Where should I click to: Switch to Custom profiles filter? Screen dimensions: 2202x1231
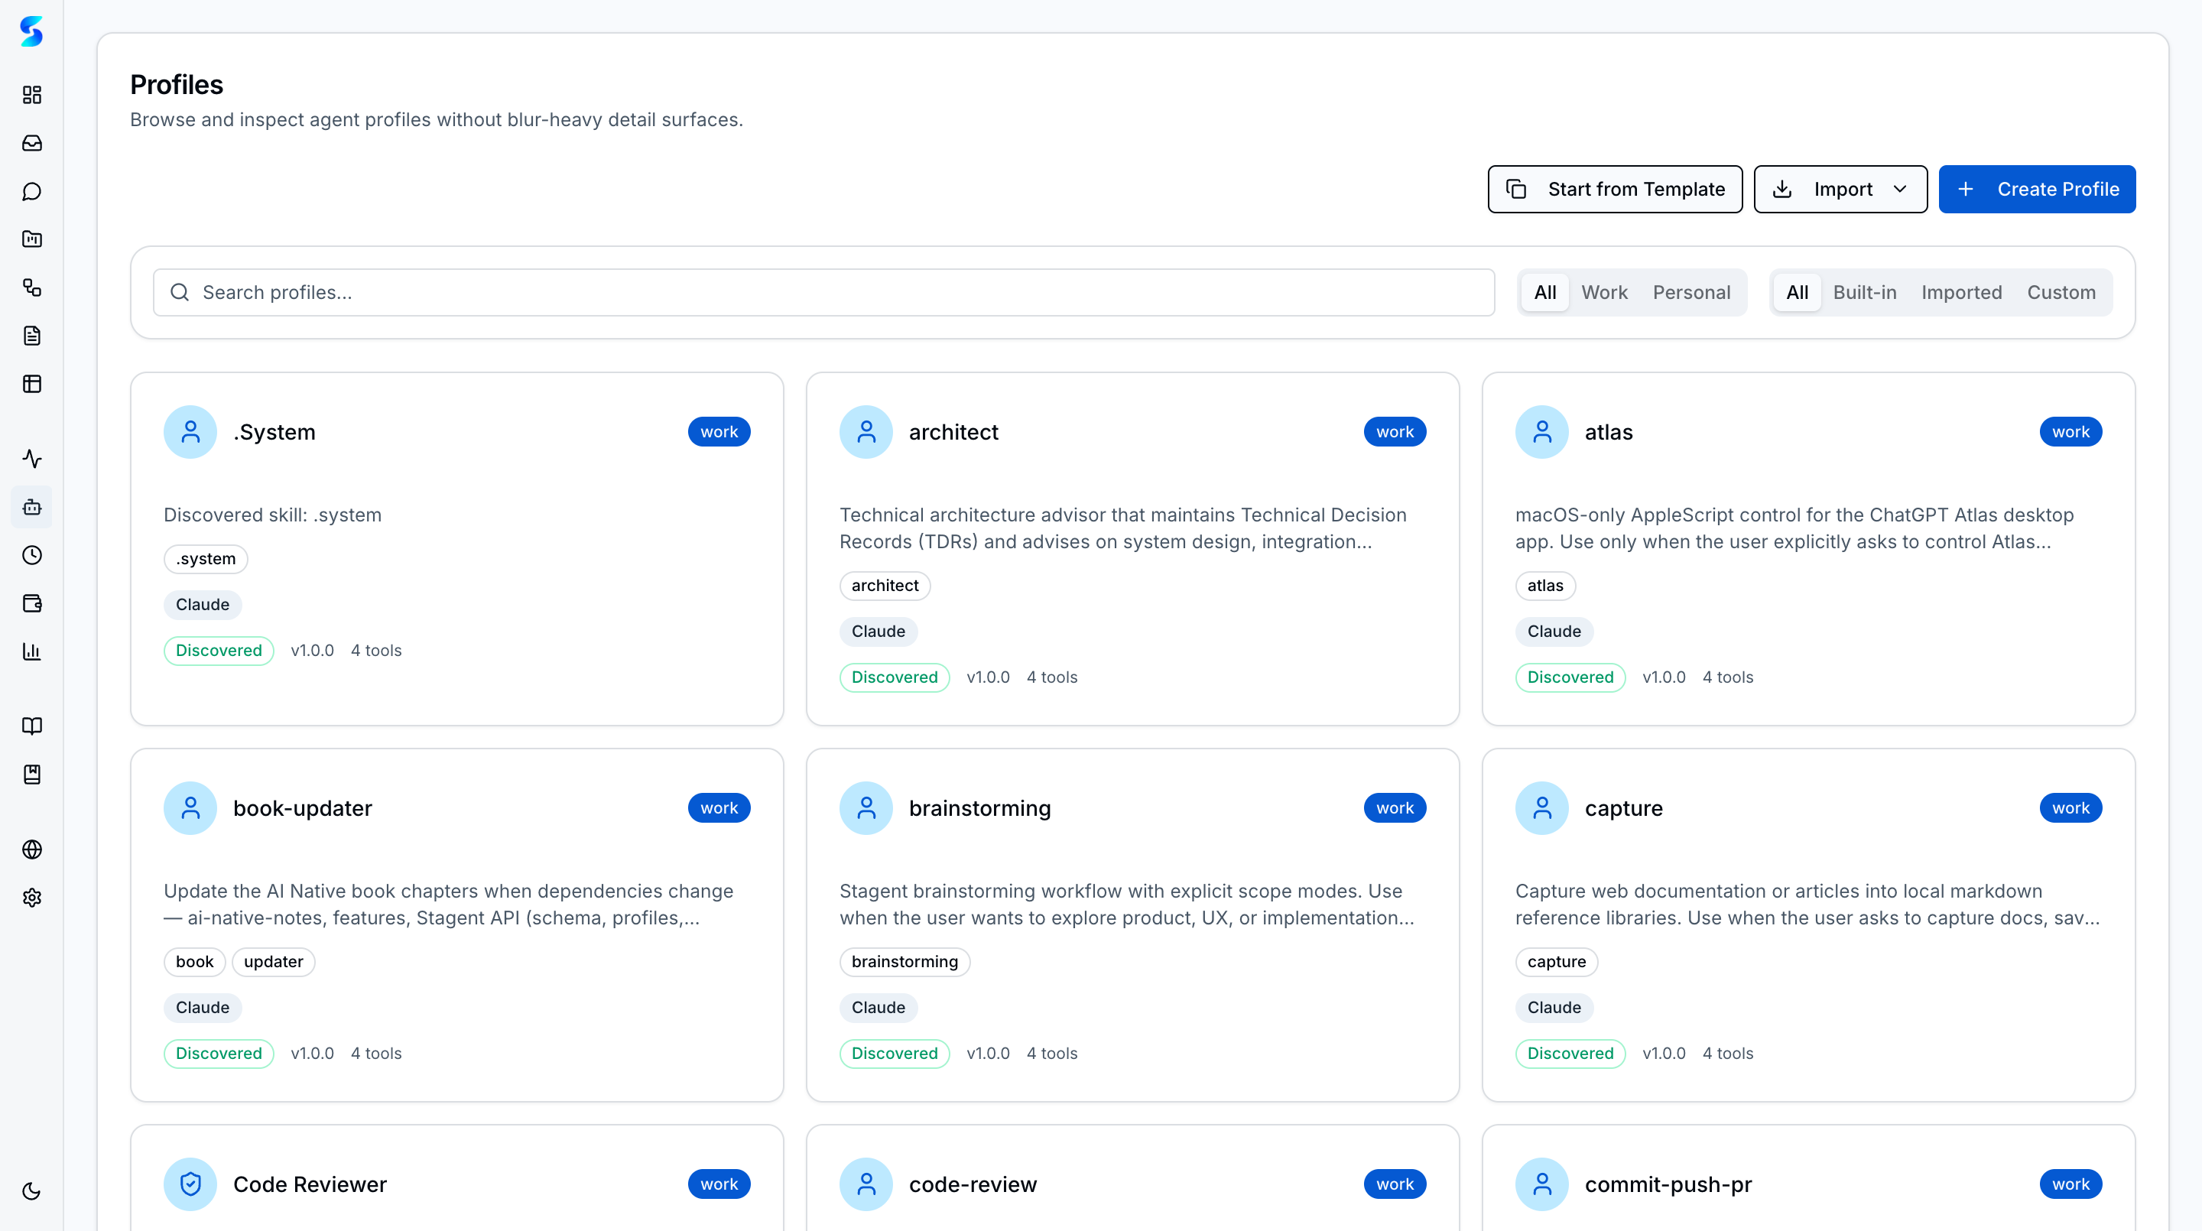coord(2061,292)
